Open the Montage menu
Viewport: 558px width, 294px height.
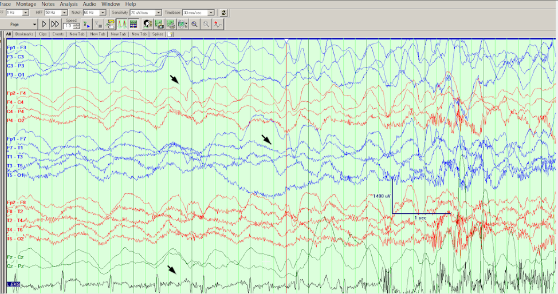[26, 4]
